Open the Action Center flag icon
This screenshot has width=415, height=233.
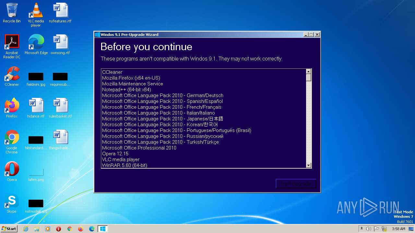point(377,229)
